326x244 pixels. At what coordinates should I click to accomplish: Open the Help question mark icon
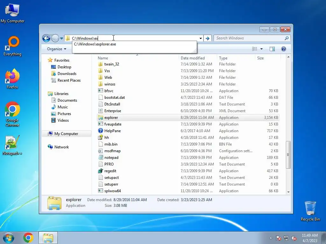pos(284,49)
